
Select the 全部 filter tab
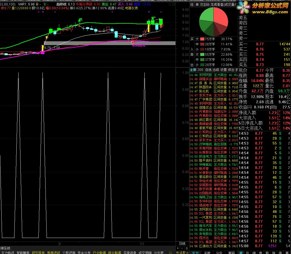click(193, 70)
